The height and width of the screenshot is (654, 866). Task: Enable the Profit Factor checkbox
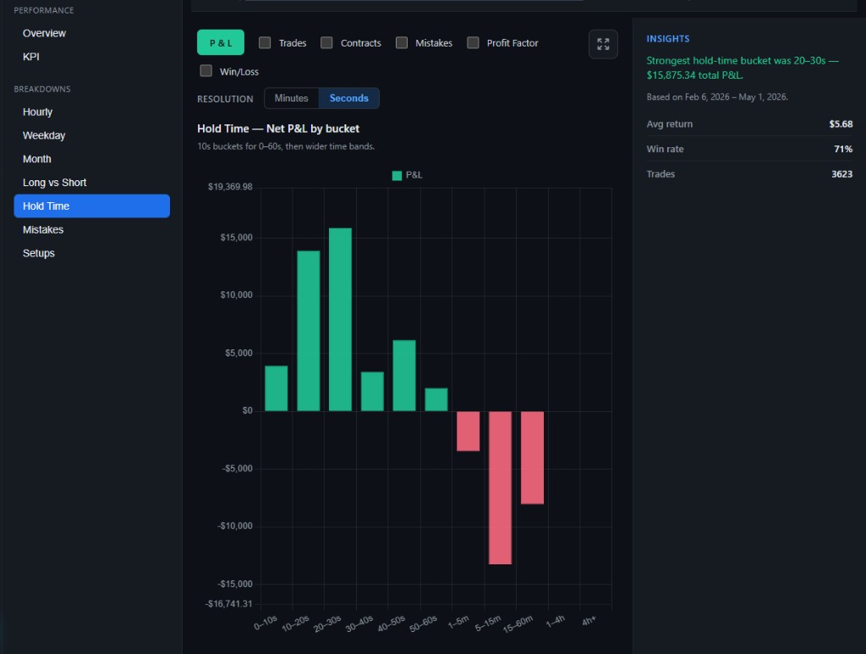click(x=474, y=42)
